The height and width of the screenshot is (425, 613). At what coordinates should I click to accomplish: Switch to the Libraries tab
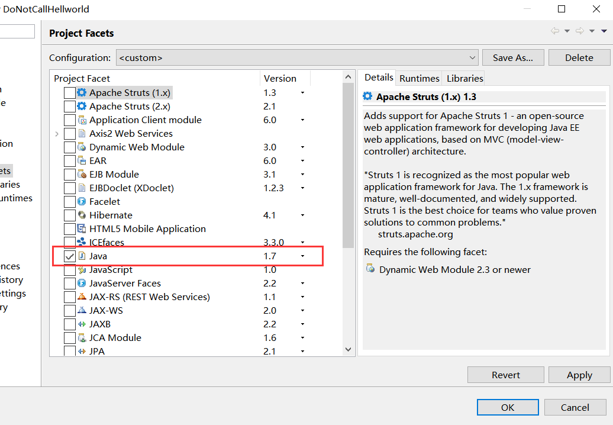click(x=465, y=79)
